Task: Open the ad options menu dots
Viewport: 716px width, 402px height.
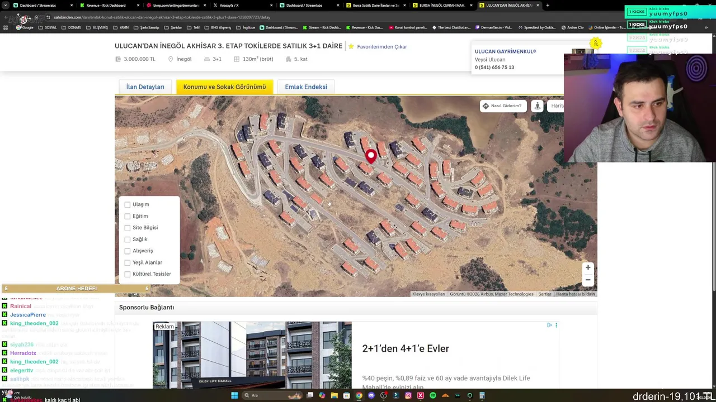Action: (x=556, y=325)
